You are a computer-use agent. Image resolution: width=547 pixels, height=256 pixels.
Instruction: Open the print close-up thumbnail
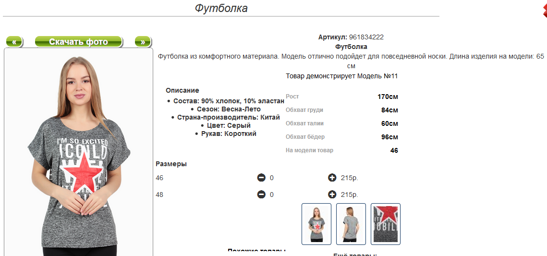coord(386,224)
